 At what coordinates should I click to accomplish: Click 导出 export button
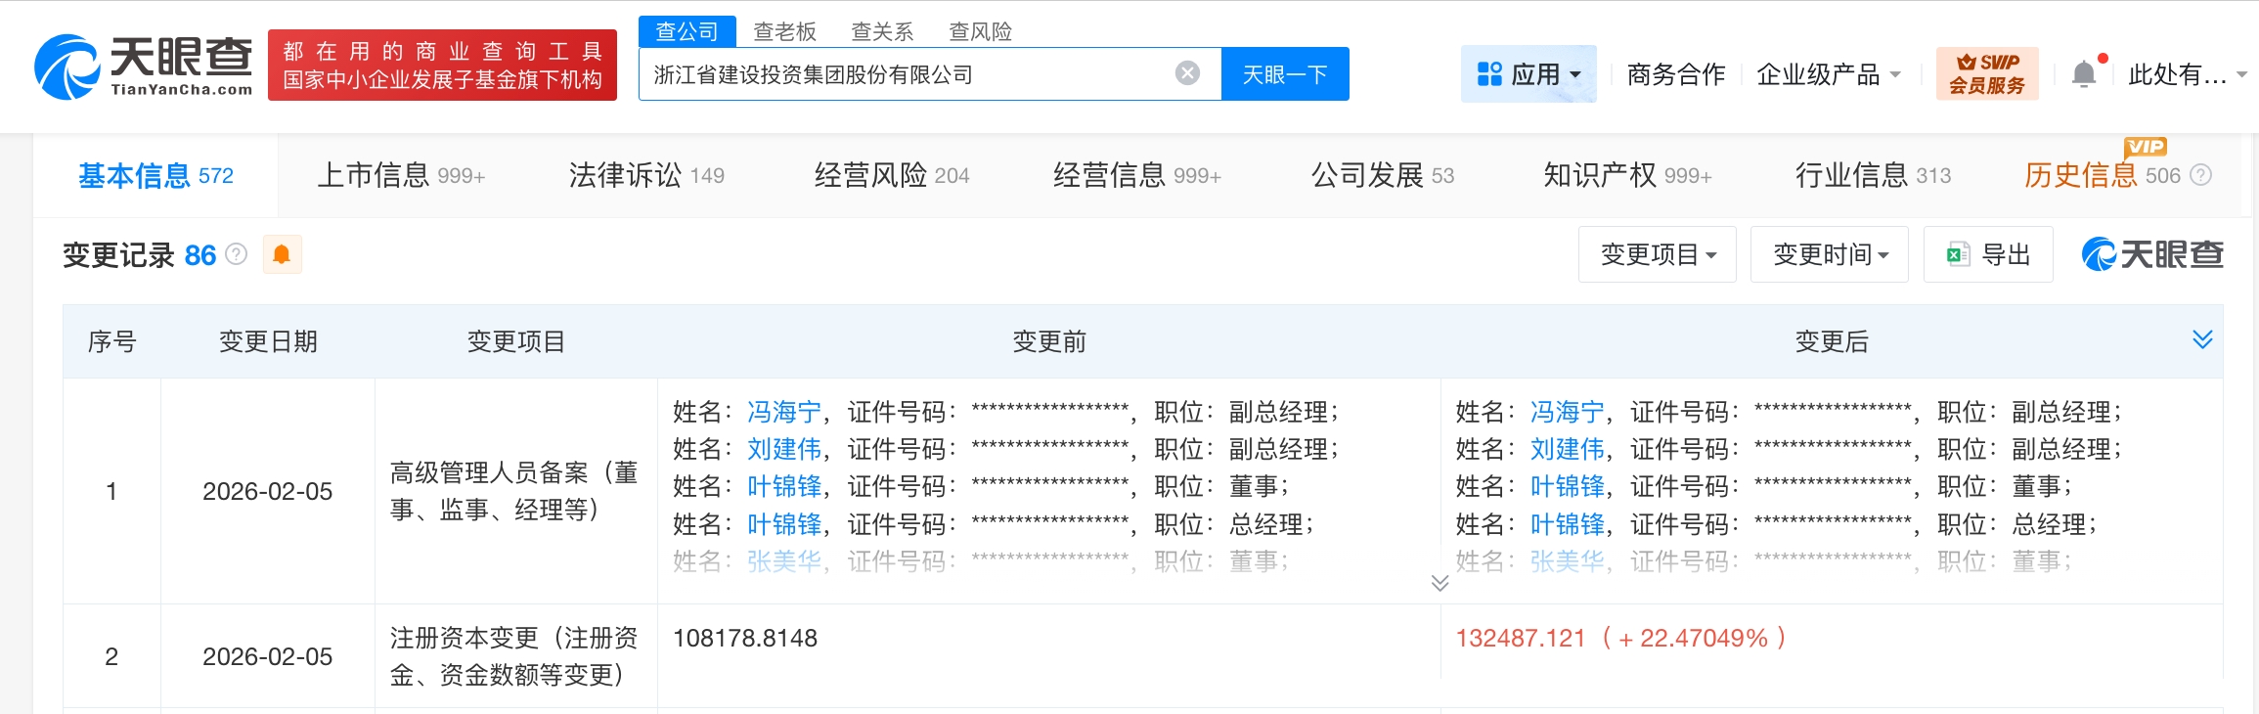pyautogui.click(x=1988, y=255)
